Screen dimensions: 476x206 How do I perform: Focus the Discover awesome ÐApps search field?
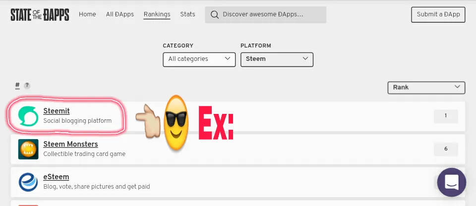[x=266, y=14]
